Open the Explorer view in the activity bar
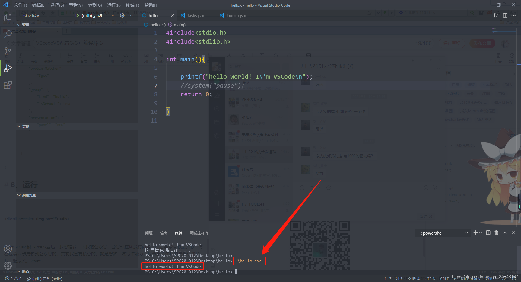This screenshot has width=521, height=282. 8,18
